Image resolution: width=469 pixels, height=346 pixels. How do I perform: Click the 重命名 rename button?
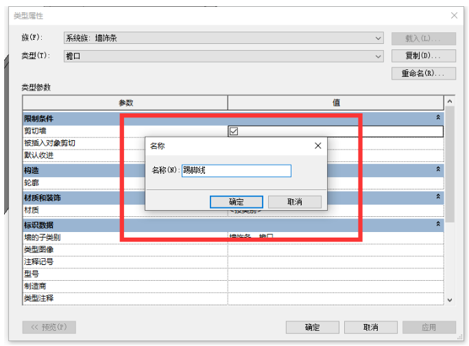[x=424, y=73]
